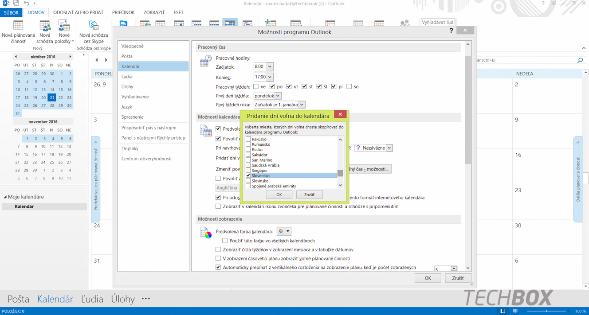Switch to PRIEČINOK ribbon tab

click(123, 12)
